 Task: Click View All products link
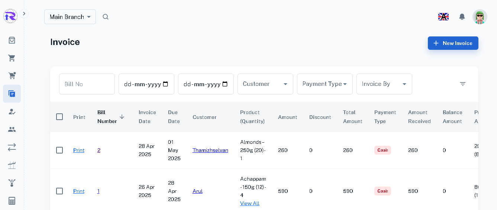250,203
